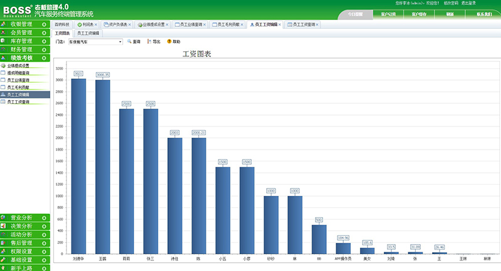Click the 退出登录 logout link
Viewport: 501px width, 271px height.
472,3
